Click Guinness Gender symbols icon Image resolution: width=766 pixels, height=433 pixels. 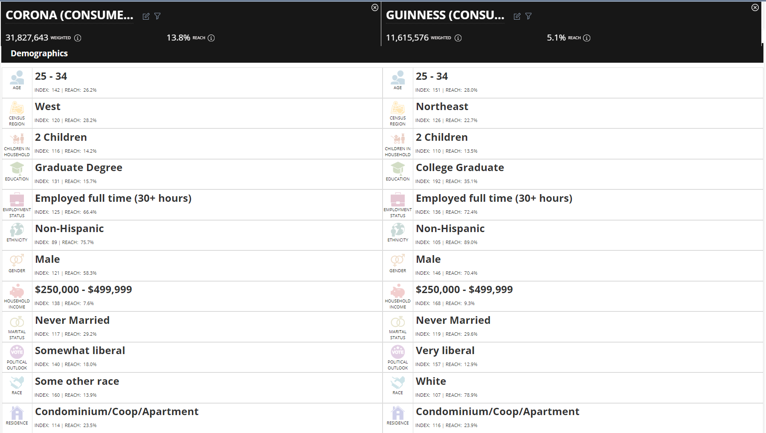click(398, 260)
